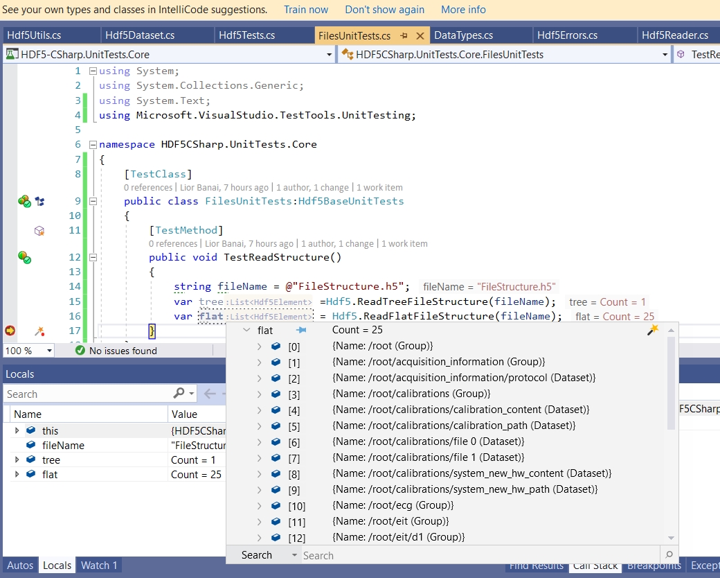The height and width of the screenshot is (578, 720).
Task: Open the visualizer wand for the flat variable
Action: 651,331
